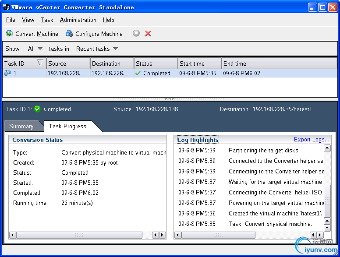Click Log Highlights vertical scrollbar thumb
This screenshot has height=257, width=340.
pyautogui.click(x=327, y=201)
